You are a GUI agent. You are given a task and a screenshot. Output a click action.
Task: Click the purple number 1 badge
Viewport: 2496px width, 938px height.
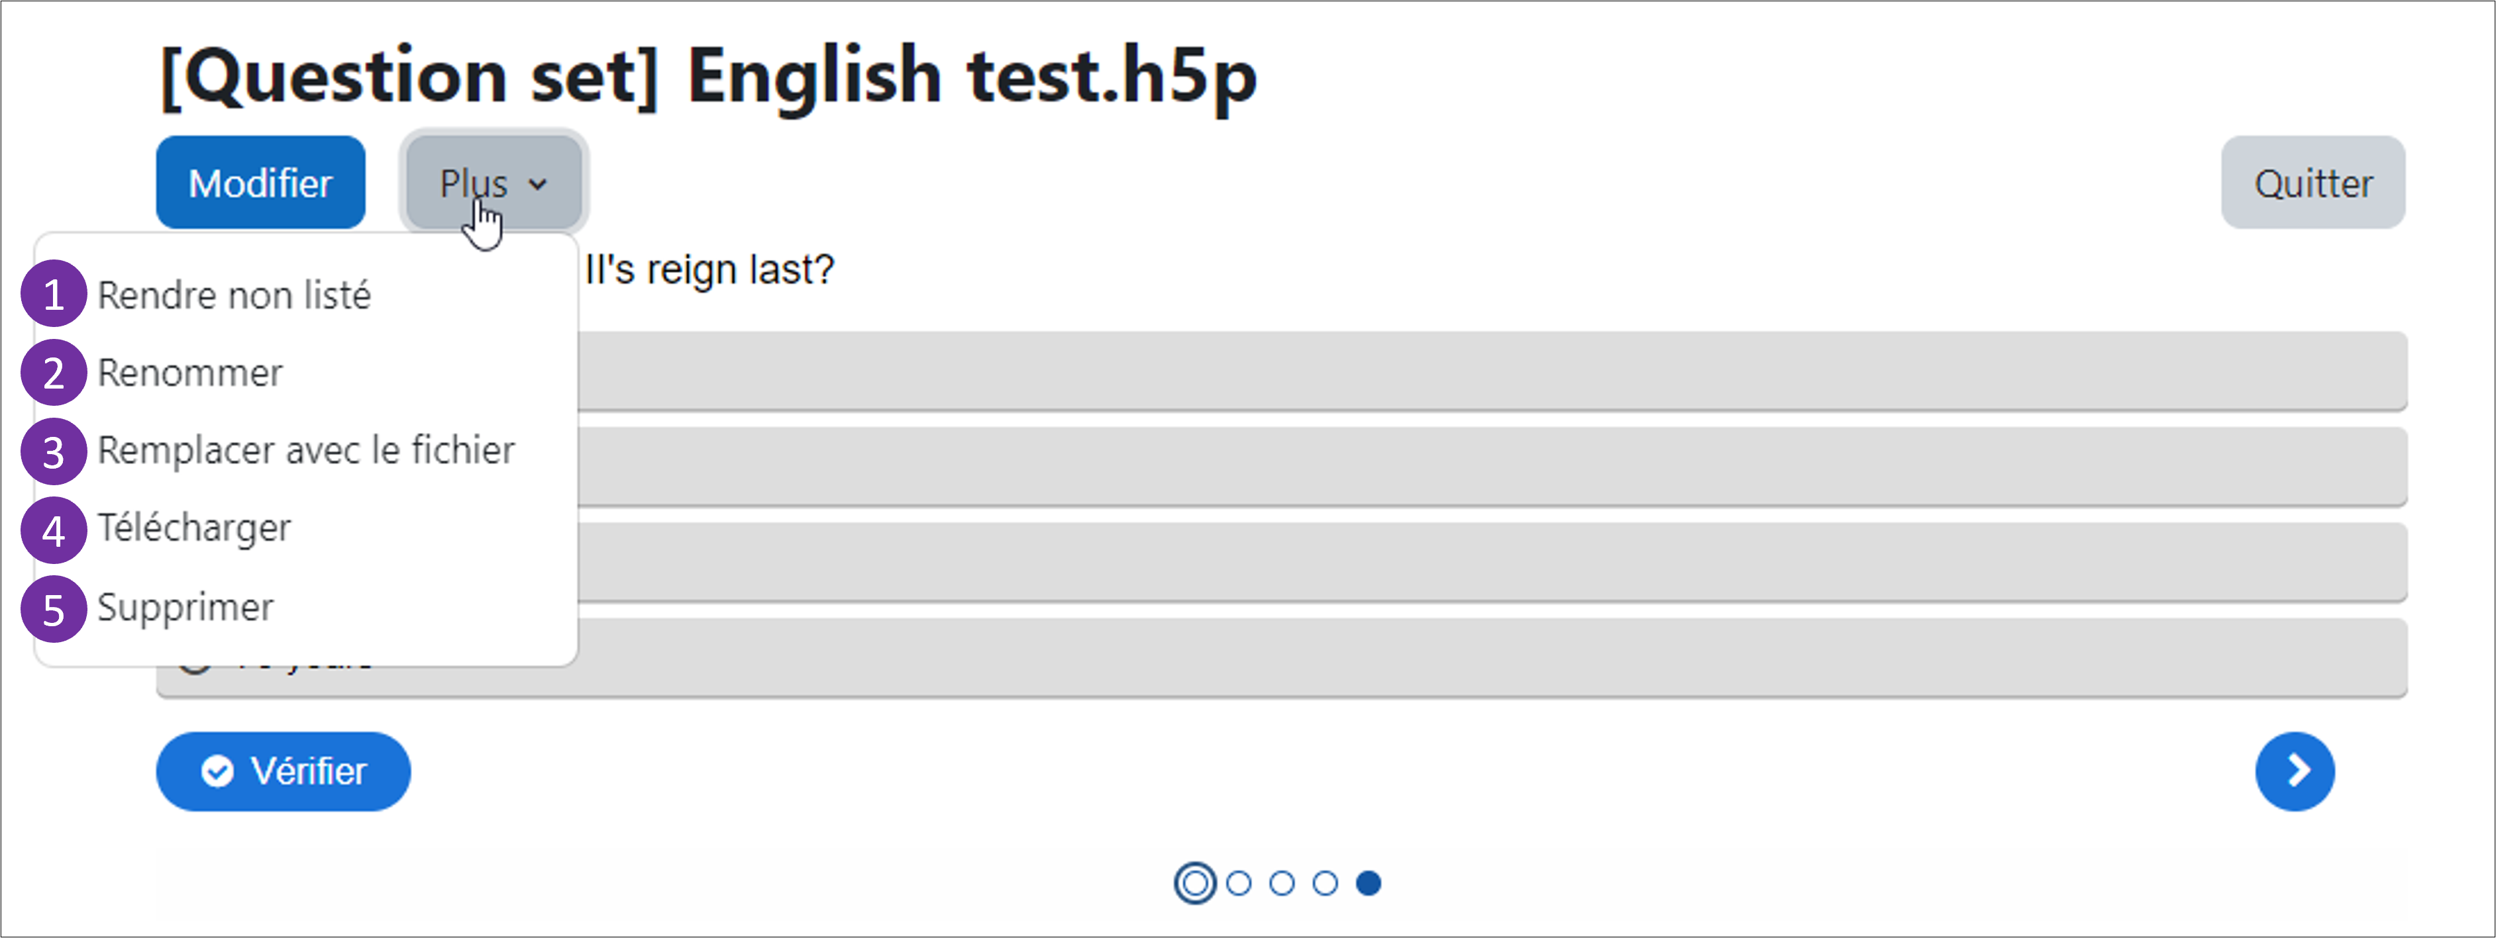pyautogui.click(x=54, y=295)
